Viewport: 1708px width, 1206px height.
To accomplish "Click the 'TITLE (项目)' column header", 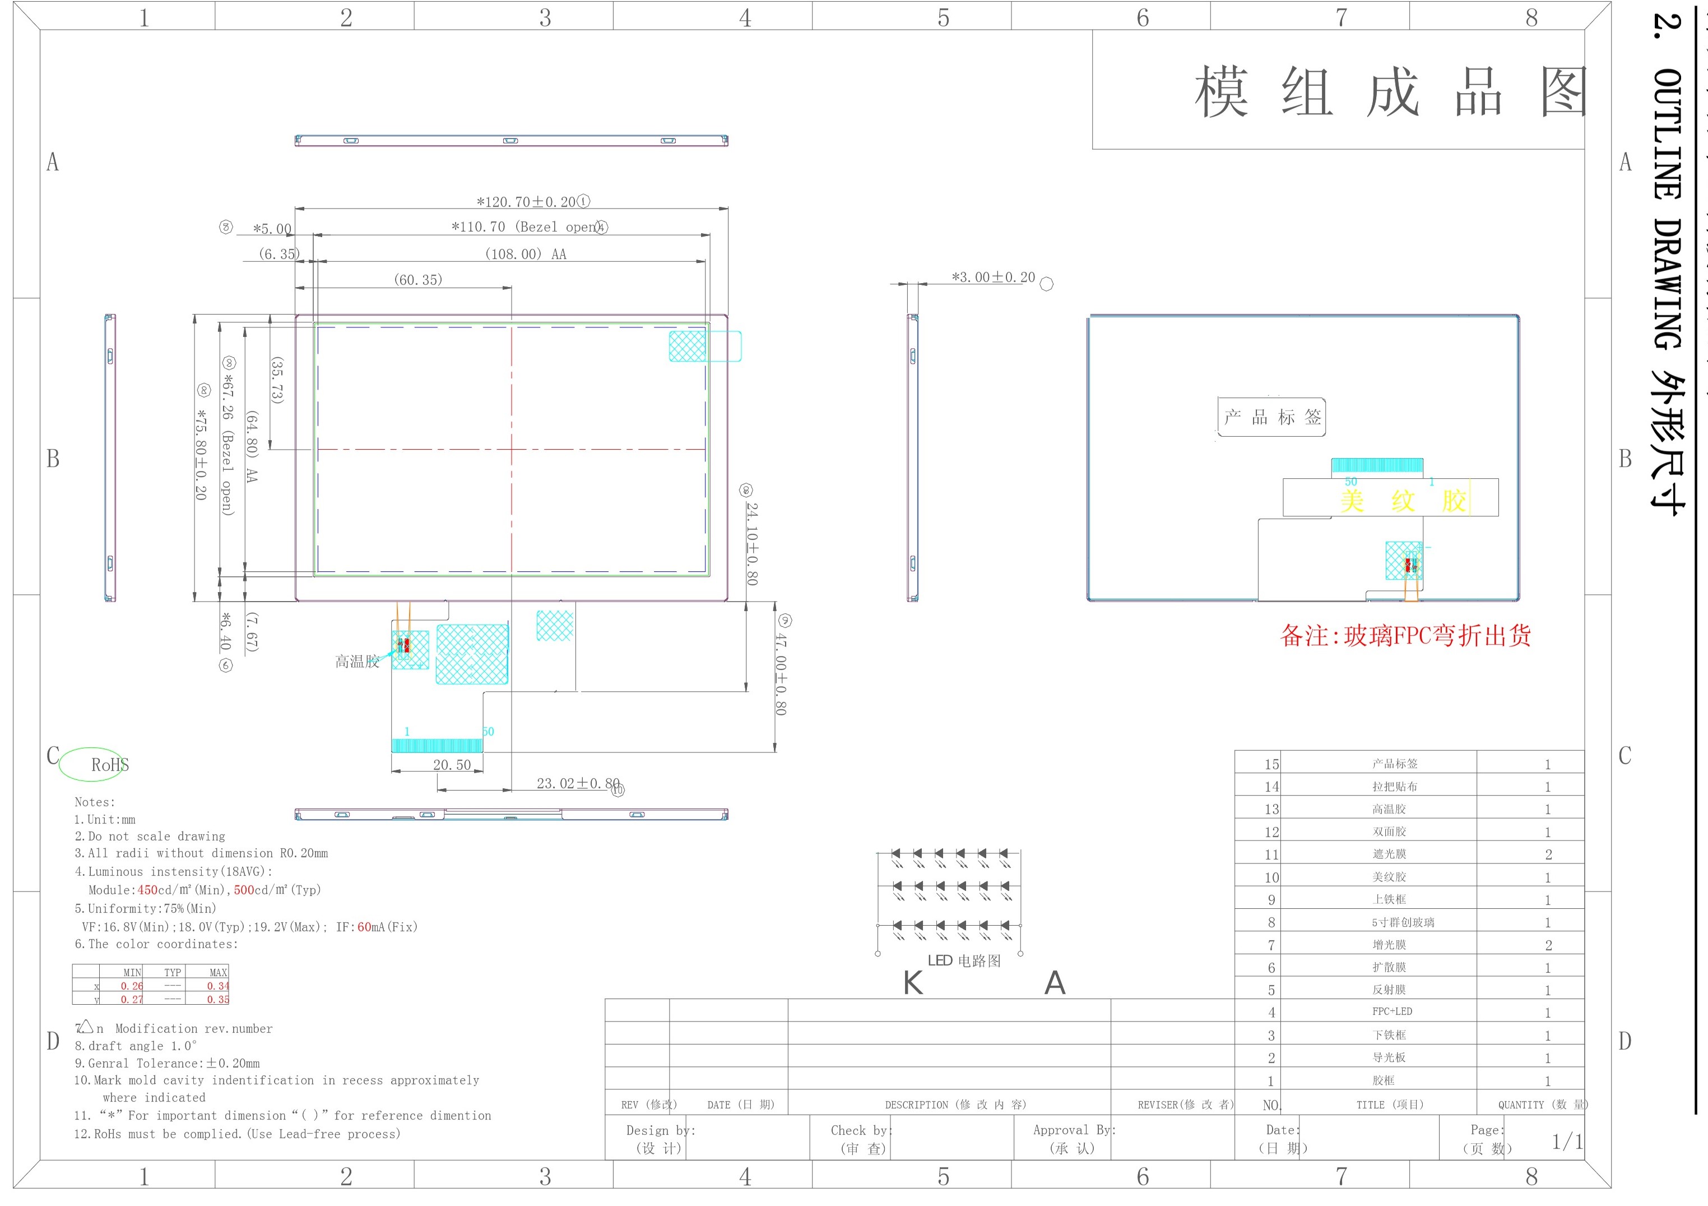I will 1390,1105.
